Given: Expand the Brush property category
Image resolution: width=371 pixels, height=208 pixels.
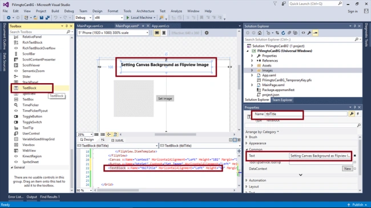Looking at the screenshot, I should pyautogui.click(x=247, y=137).
